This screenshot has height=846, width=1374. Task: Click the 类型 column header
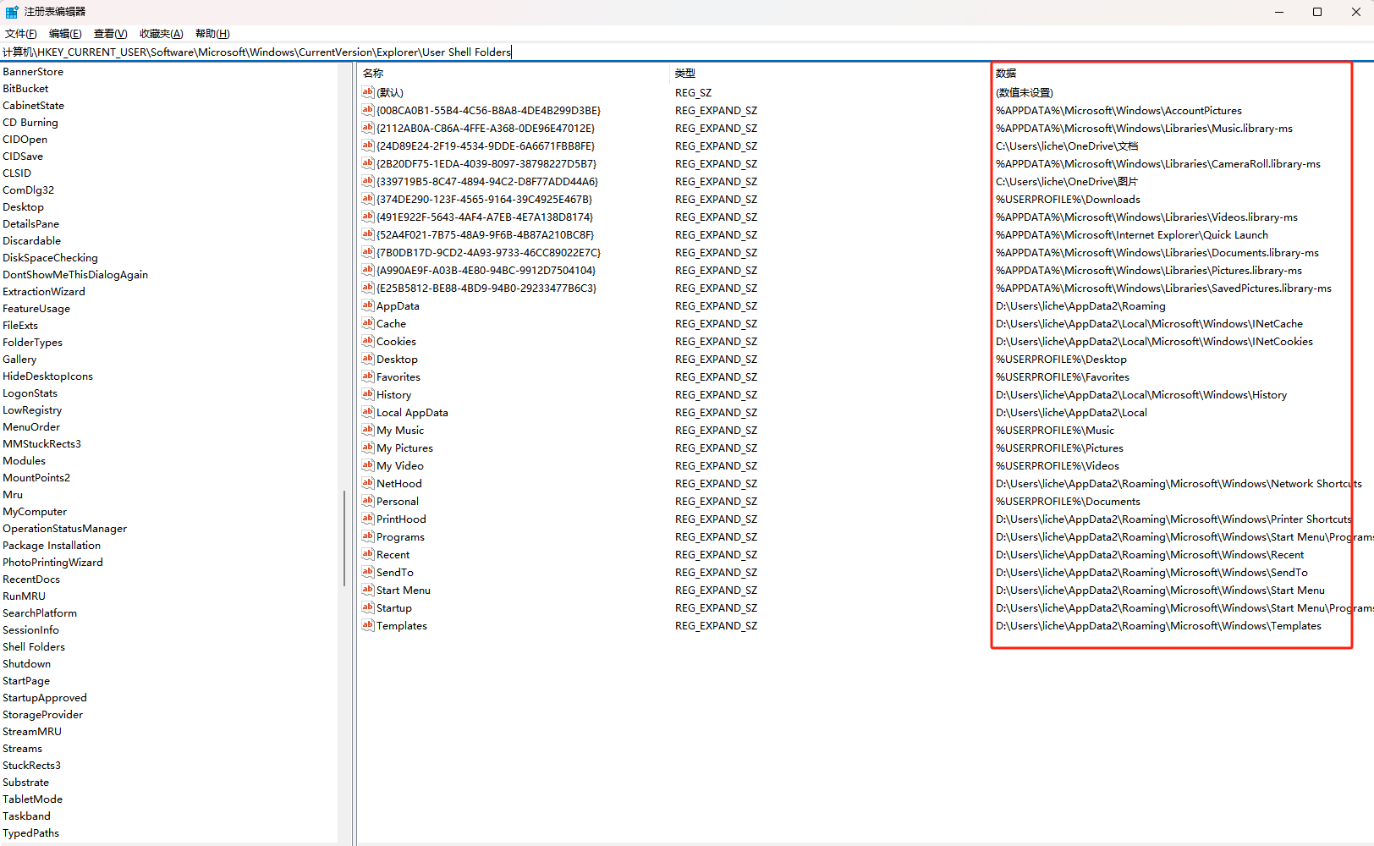pyautogui.click(x=685, y=73)
